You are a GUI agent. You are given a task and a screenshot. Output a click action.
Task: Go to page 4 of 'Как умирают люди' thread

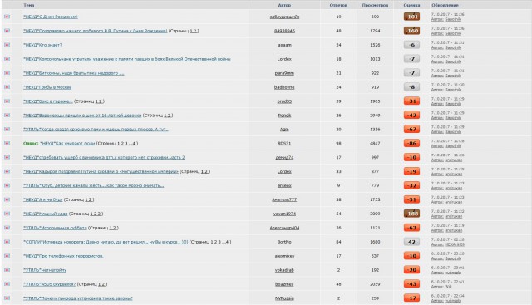tap(135, 144)
